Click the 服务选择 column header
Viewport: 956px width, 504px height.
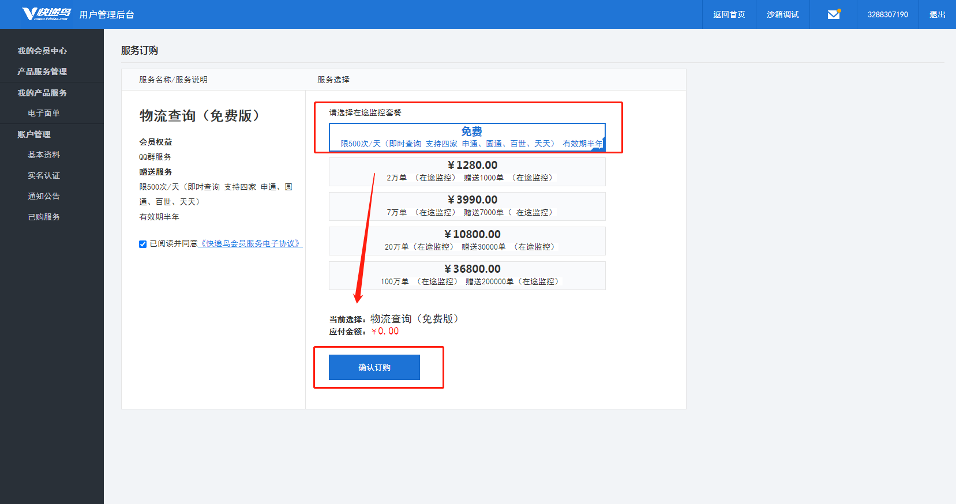pyautogui.click(x=333, y=80)
